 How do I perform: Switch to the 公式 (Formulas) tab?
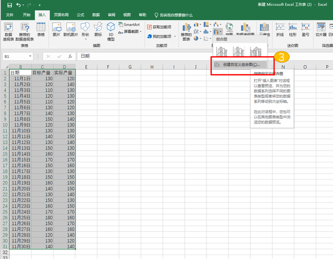click(80, 15)
